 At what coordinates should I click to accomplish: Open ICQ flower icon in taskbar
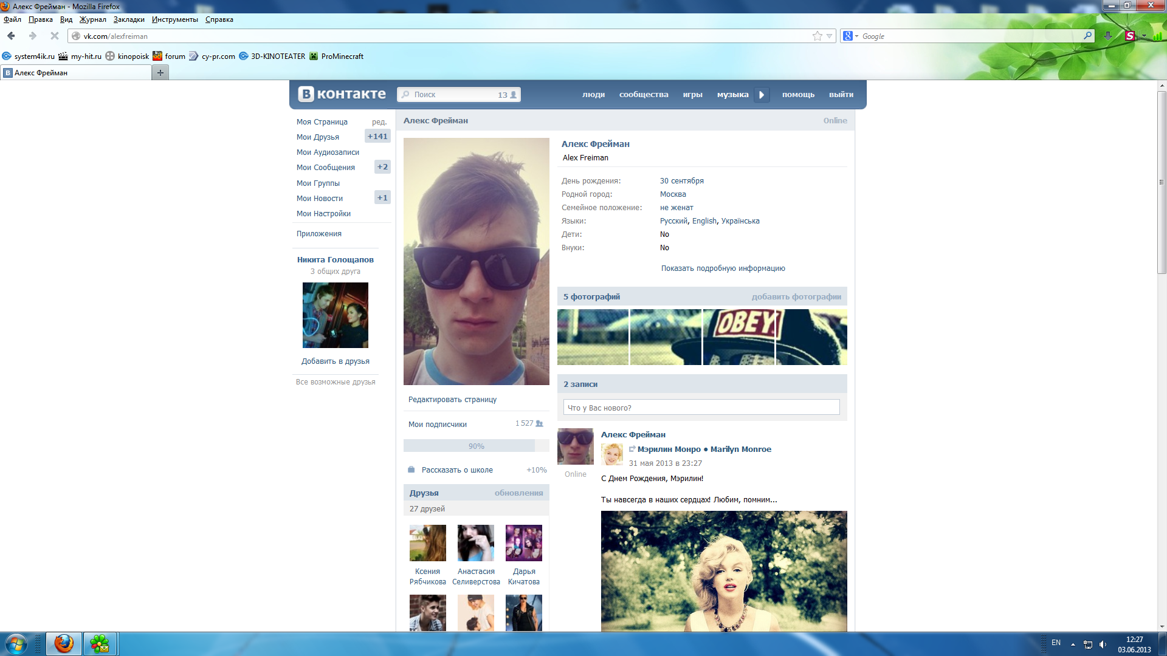100,644
